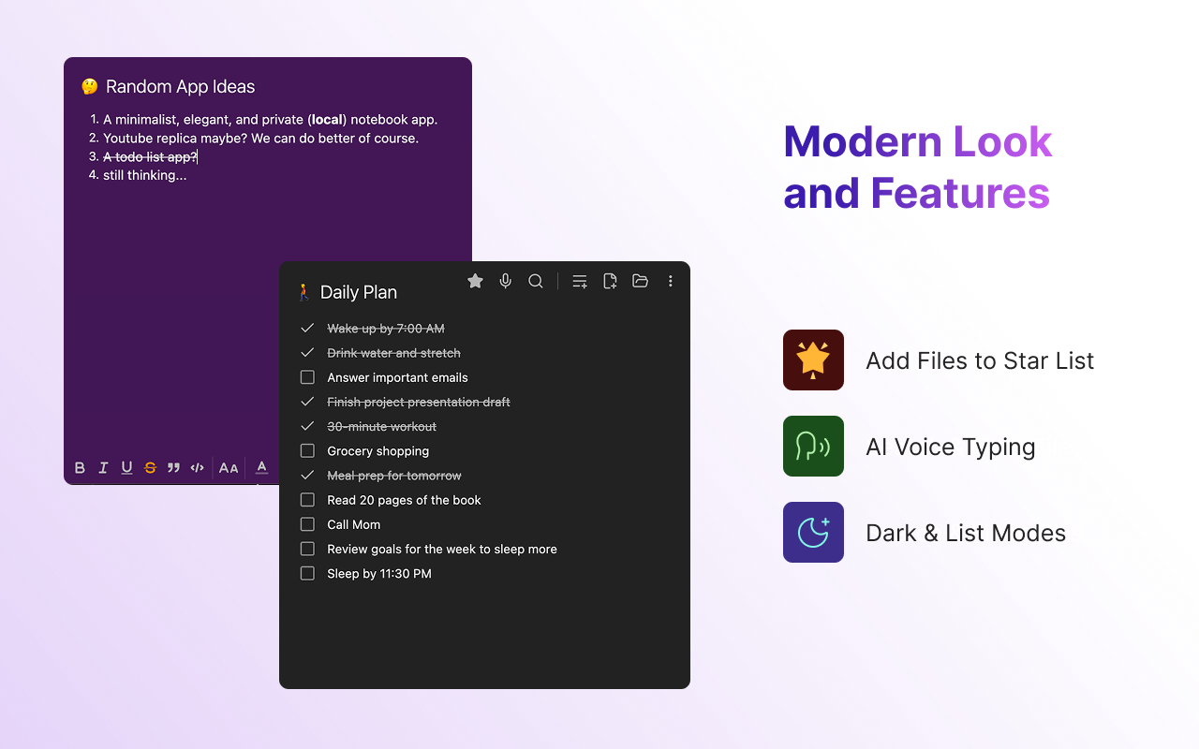Check the Grocery shopping checkbox

[307, 450]
